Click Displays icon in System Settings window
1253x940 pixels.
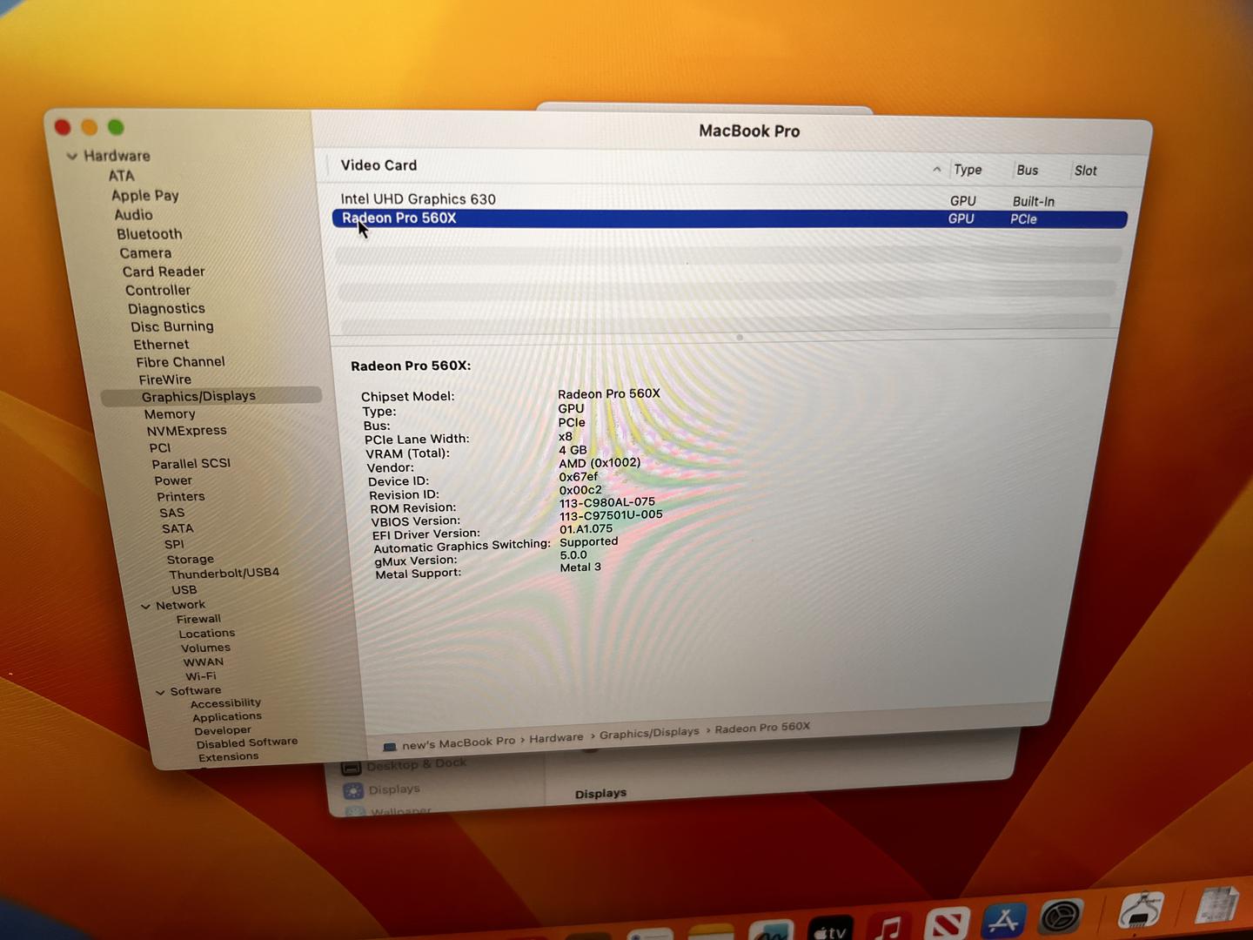(352, 791)
